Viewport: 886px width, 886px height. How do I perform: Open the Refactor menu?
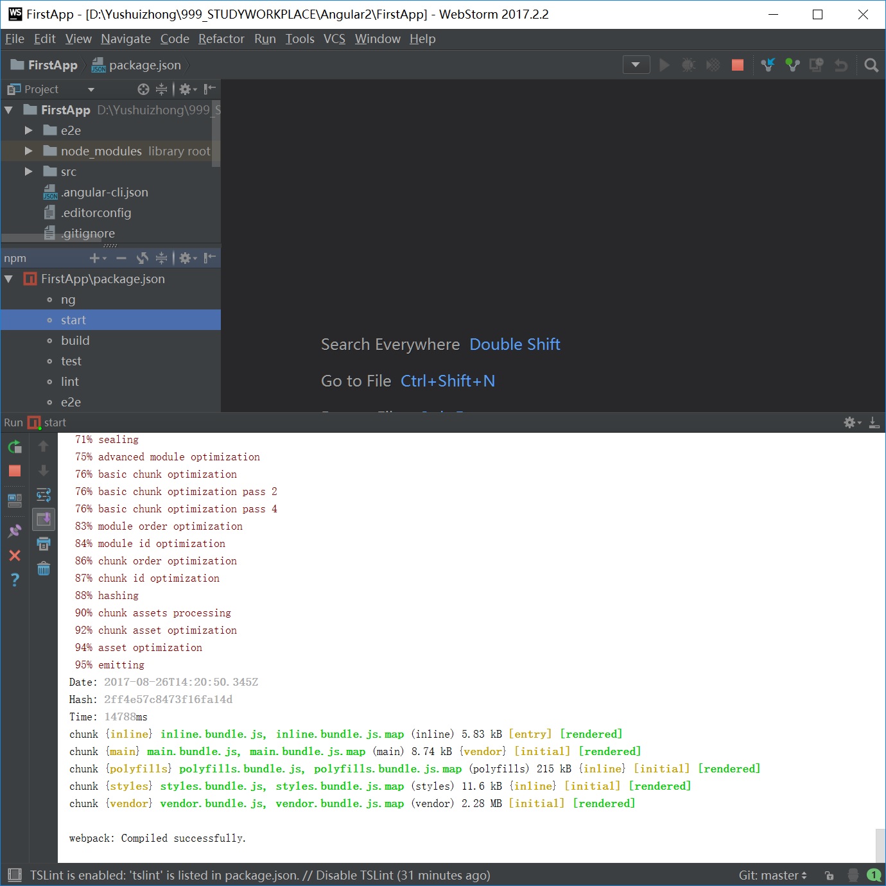click(x=221, y=39)
